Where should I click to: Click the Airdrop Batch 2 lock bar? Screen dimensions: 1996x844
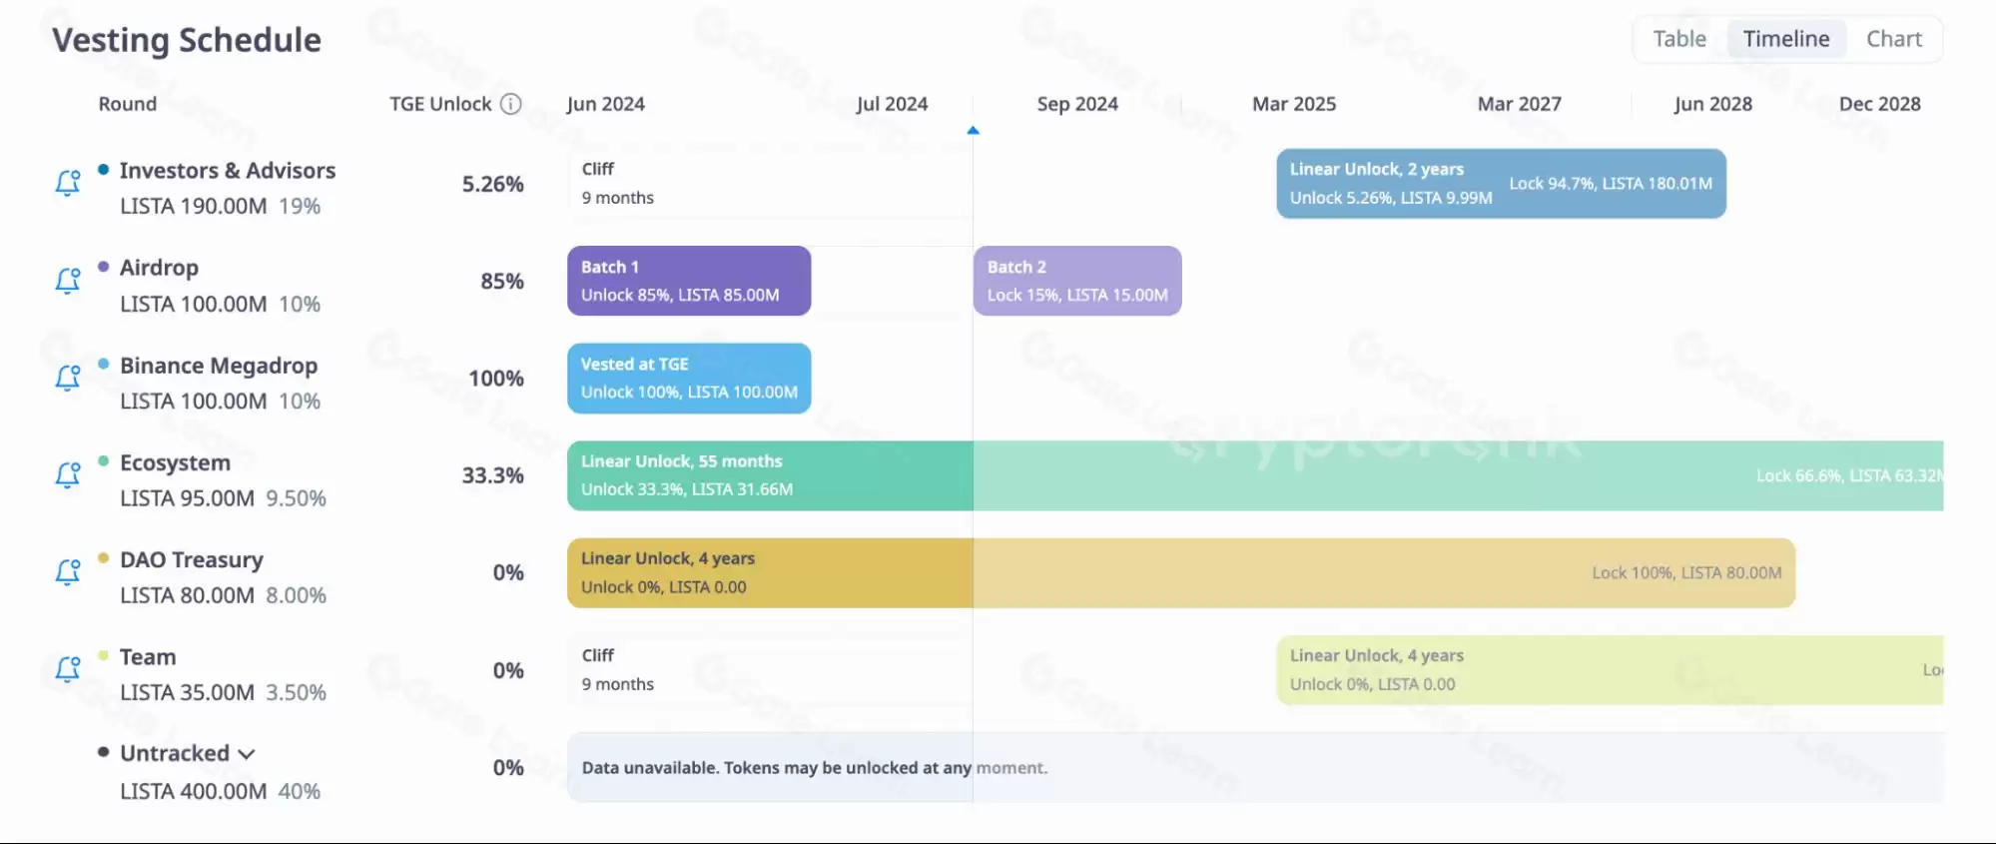(x=1076, y=281)
